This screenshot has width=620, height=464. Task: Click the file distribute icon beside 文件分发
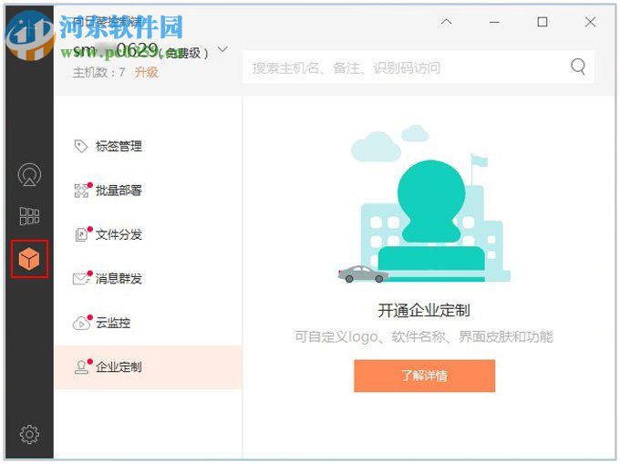click(x=81, y=234)
